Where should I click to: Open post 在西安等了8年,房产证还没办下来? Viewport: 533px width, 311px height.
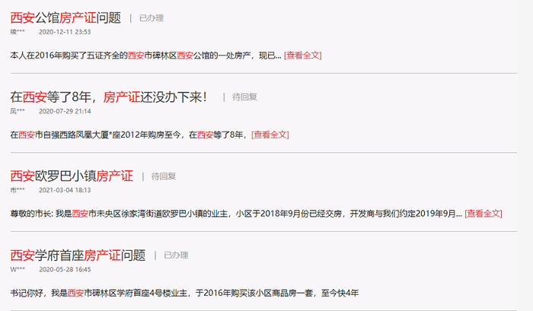click(109, 97)
